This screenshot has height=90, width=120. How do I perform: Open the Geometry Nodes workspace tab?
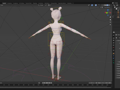[62, 3]
